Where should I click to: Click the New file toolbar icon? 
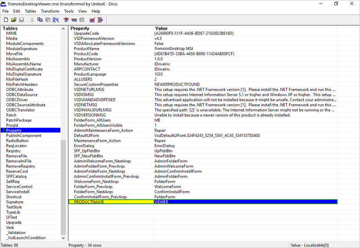click(5, 20)
